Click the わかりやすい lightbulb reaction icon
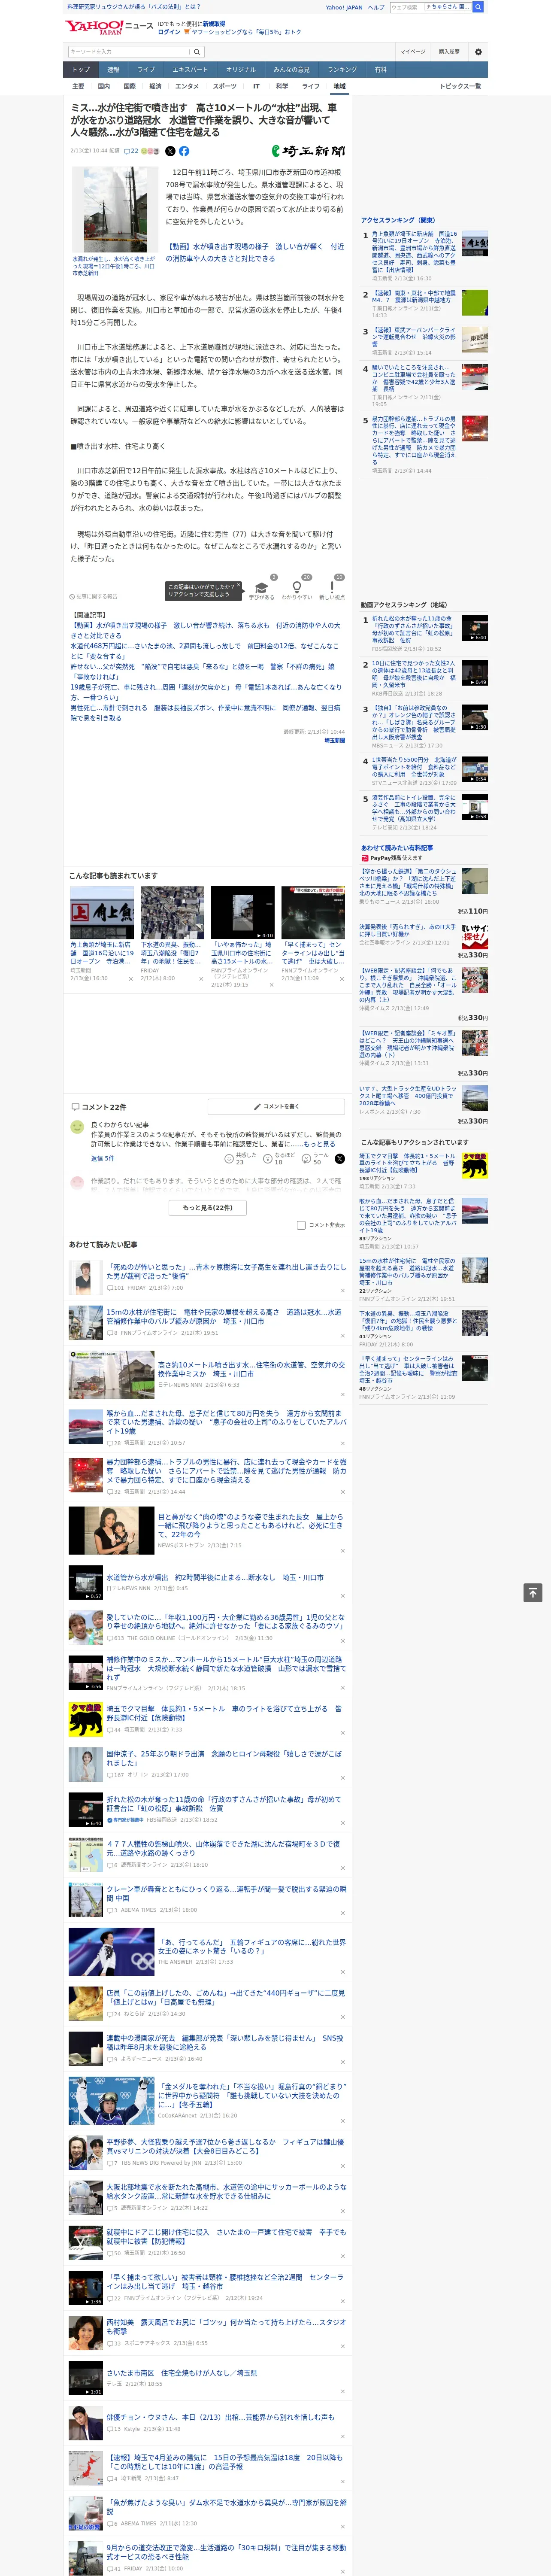Viewport: 551px width, 2576px height. pyautogui.click(x=296, y=588)
